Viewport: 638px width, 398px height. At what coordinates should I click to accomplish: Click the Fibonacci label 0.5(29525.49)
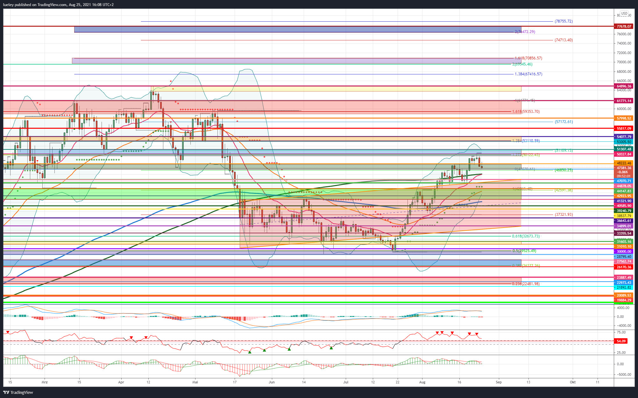pyautogui.click(x=524, y=251)
